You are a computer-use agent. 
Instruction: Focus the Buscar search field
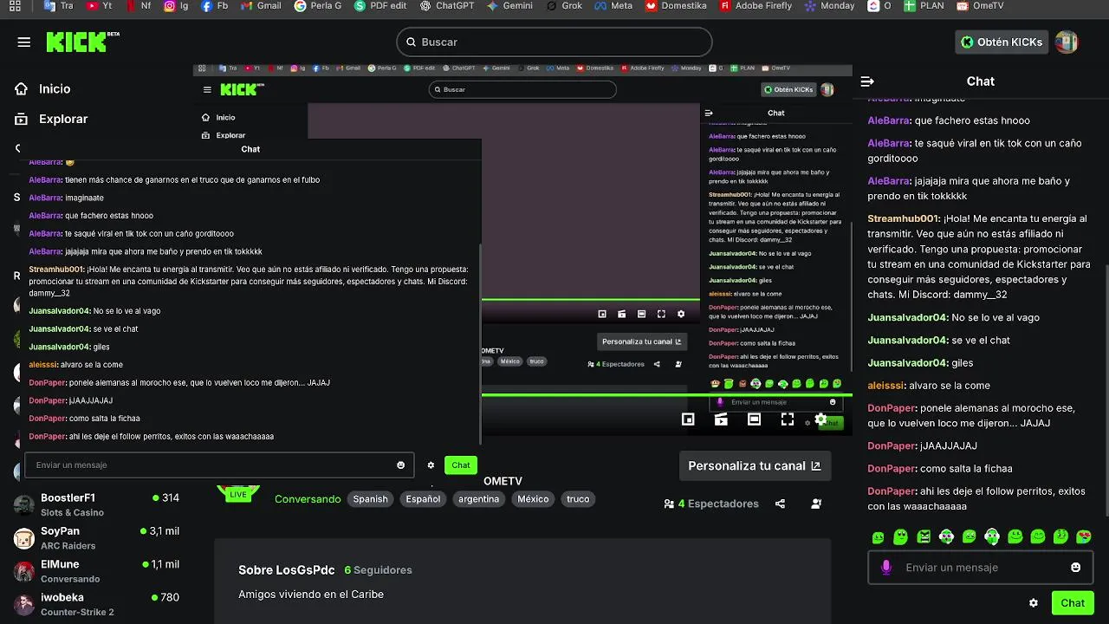pos(554,42)
